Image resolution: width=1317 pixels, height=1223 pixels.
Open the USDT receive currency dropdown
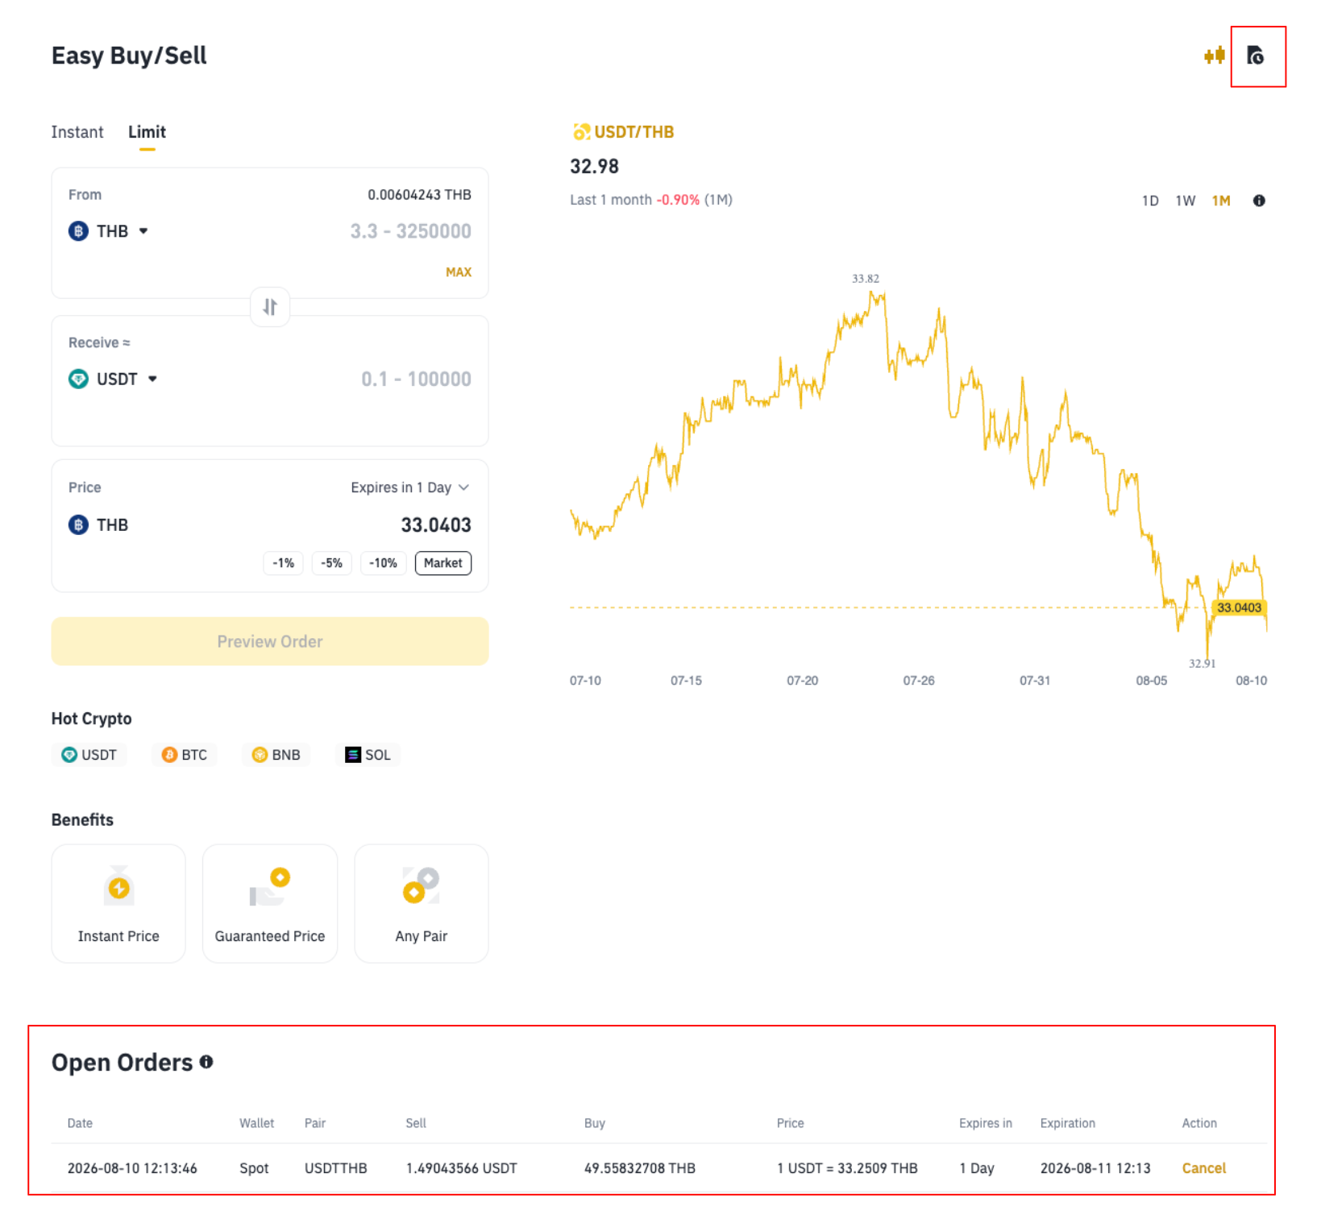tap(113, 379)
